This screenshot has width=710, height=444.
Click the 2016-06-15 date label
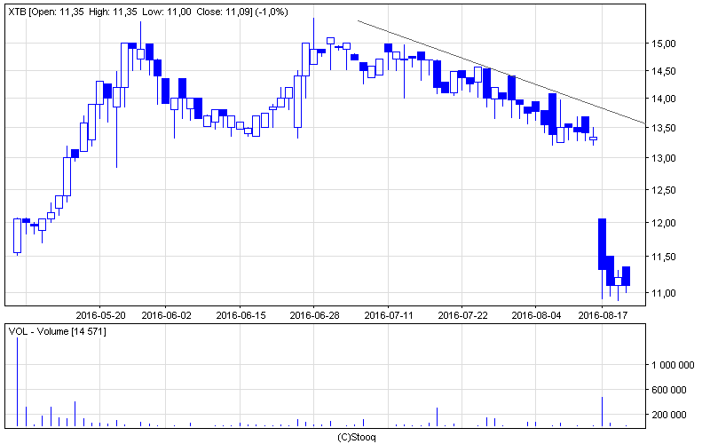(241, 315)
